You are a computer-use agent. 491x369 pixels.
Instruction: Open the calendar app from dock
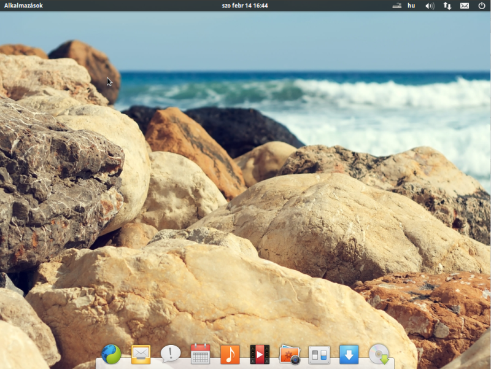[x=201, y=354]
